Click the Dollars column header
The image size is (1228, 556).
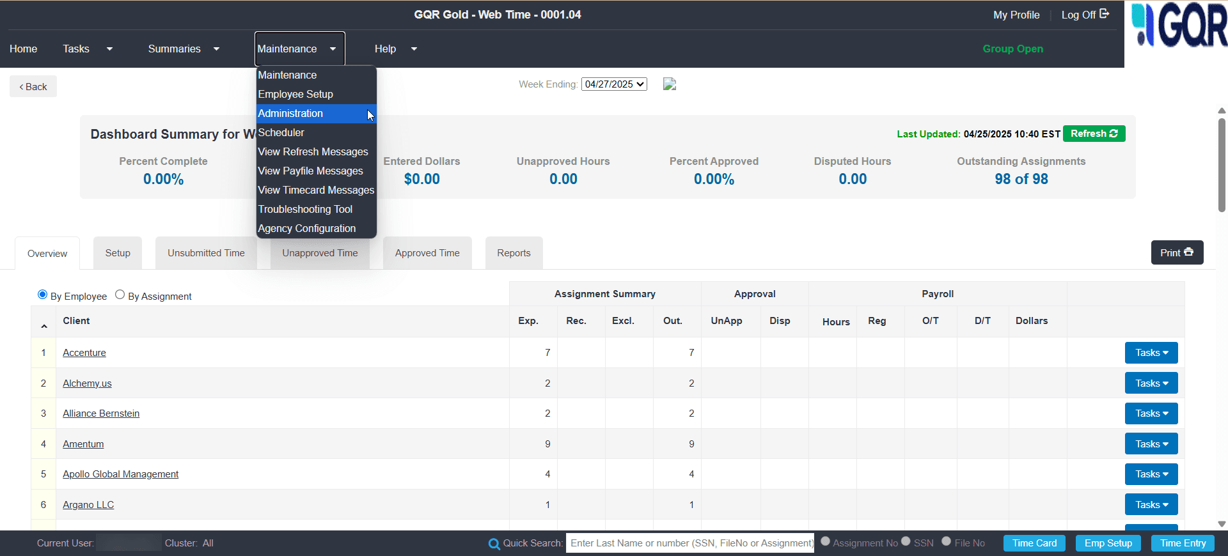pyautogui.click(x=1032, y=321)
